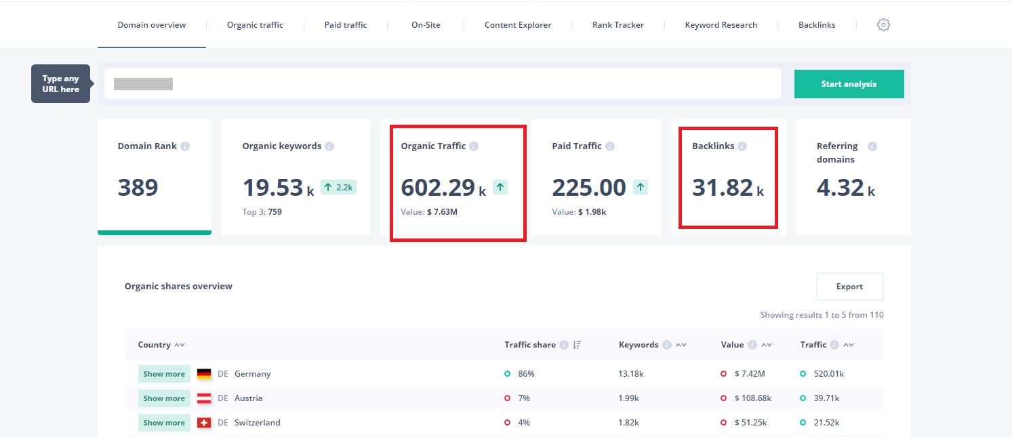
Task: Sort by Traffic column arrows
Action: tap(849, 345)
